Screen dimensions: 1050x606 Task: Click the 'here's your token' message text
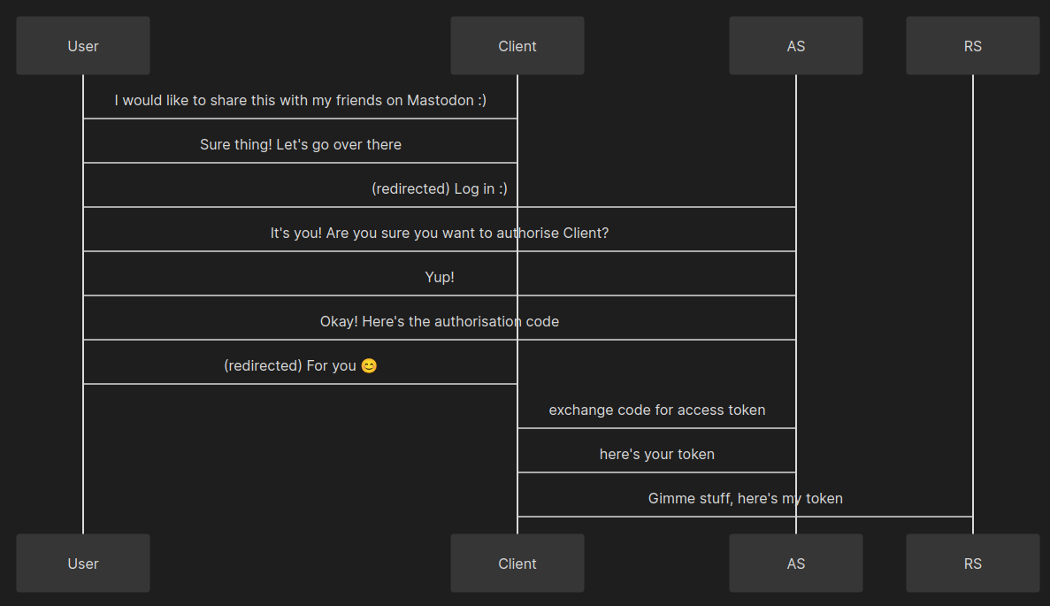click(x=657, y=455)
